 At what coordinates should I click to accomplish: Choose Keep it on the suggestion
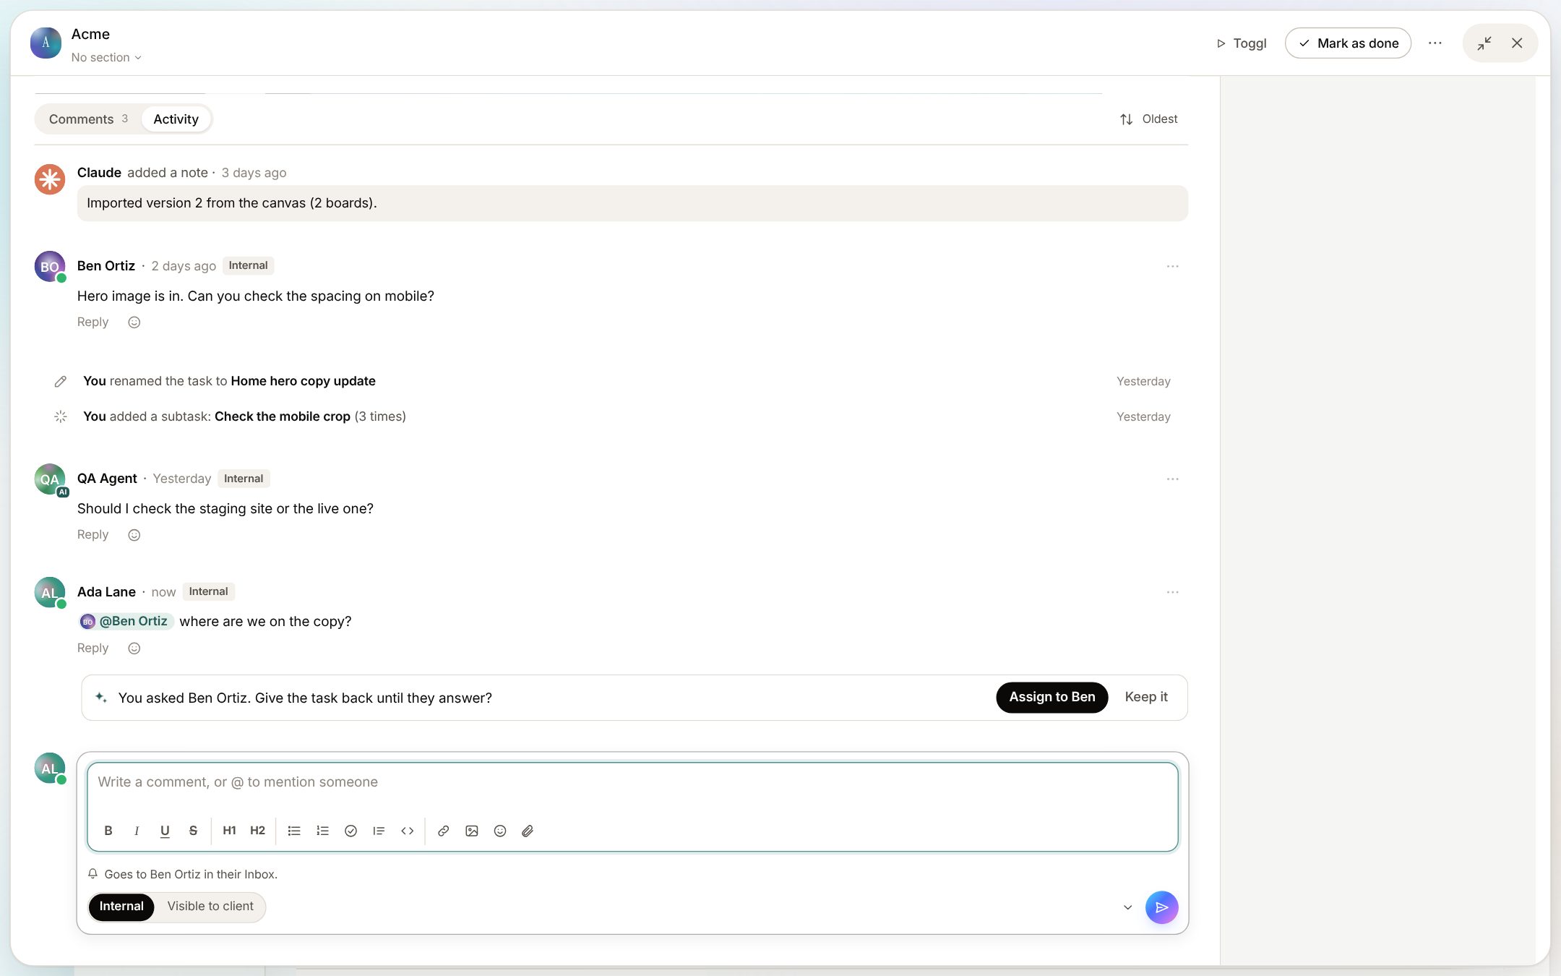click(x=1145, y=698)
